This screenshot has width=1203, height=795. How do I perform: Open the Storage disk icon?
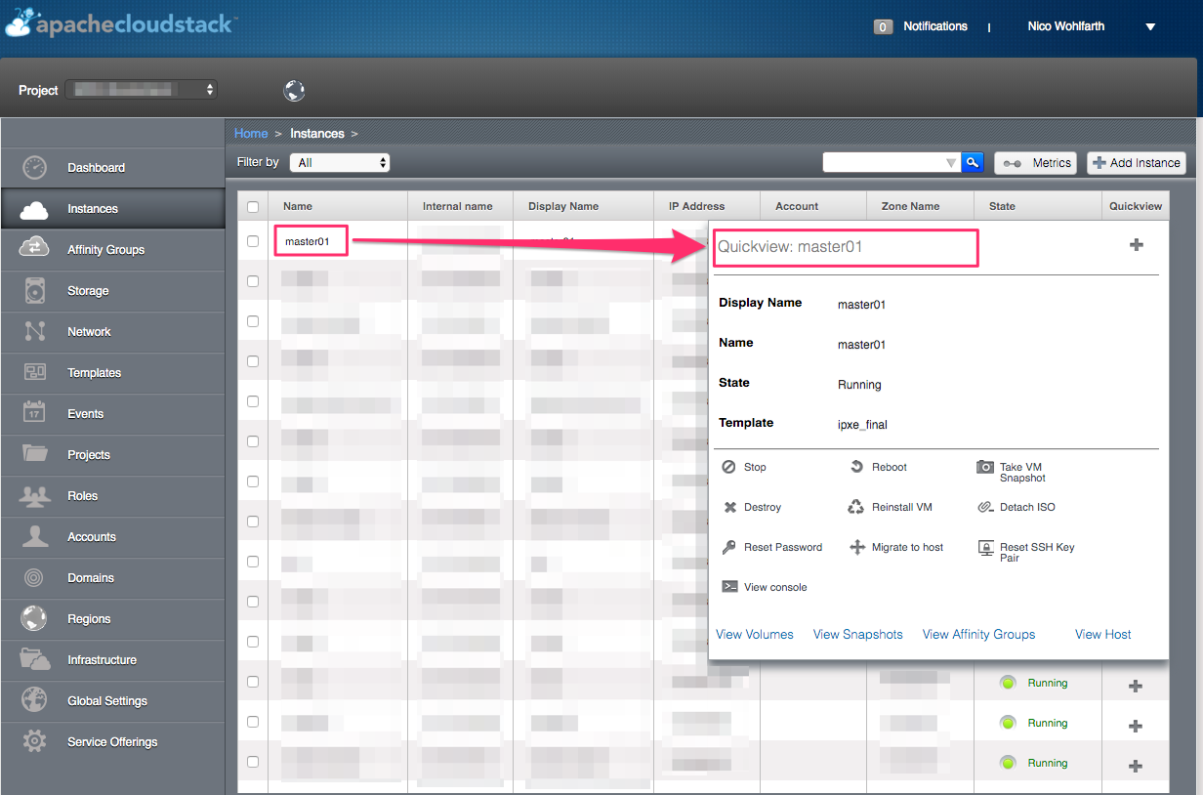[34, 291]
